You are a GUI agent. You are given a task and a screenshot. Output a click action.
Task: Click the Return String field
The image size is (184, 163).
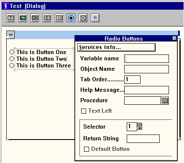tap(143, 139)
